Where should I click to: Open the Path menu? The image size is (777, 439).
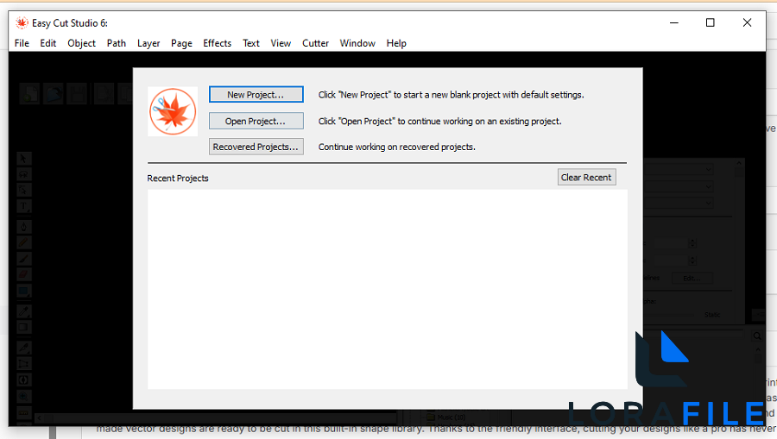click(x=117, y=43)
